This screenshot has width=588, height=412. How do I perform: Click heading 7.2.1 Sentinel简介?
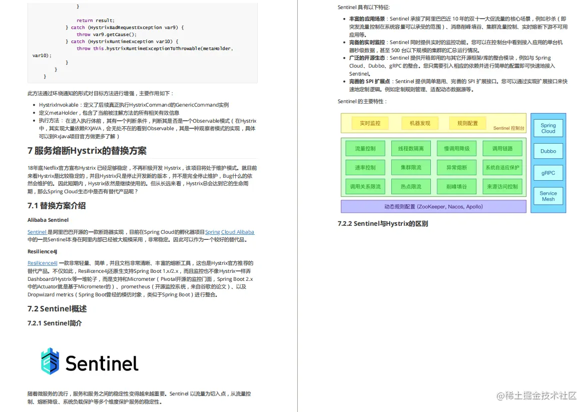(x=55, y=323)
